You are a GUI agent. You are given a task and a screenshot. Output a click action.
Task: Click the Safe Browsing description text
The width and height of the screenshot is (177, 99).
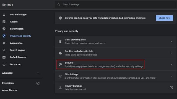[104, 66]
